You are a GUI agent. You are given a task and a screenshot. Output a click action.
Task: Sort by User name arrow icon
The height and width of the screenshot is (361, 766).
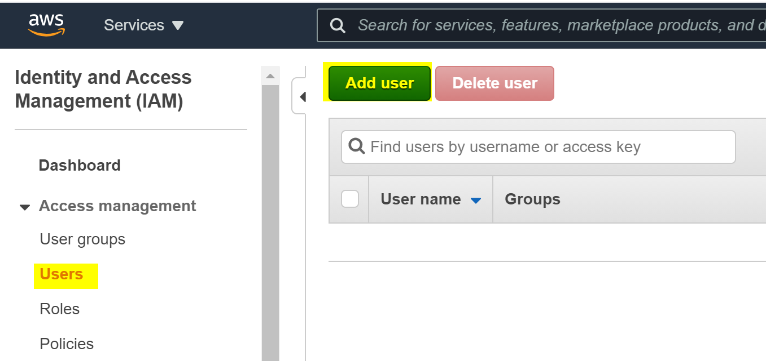click(476, 200)
